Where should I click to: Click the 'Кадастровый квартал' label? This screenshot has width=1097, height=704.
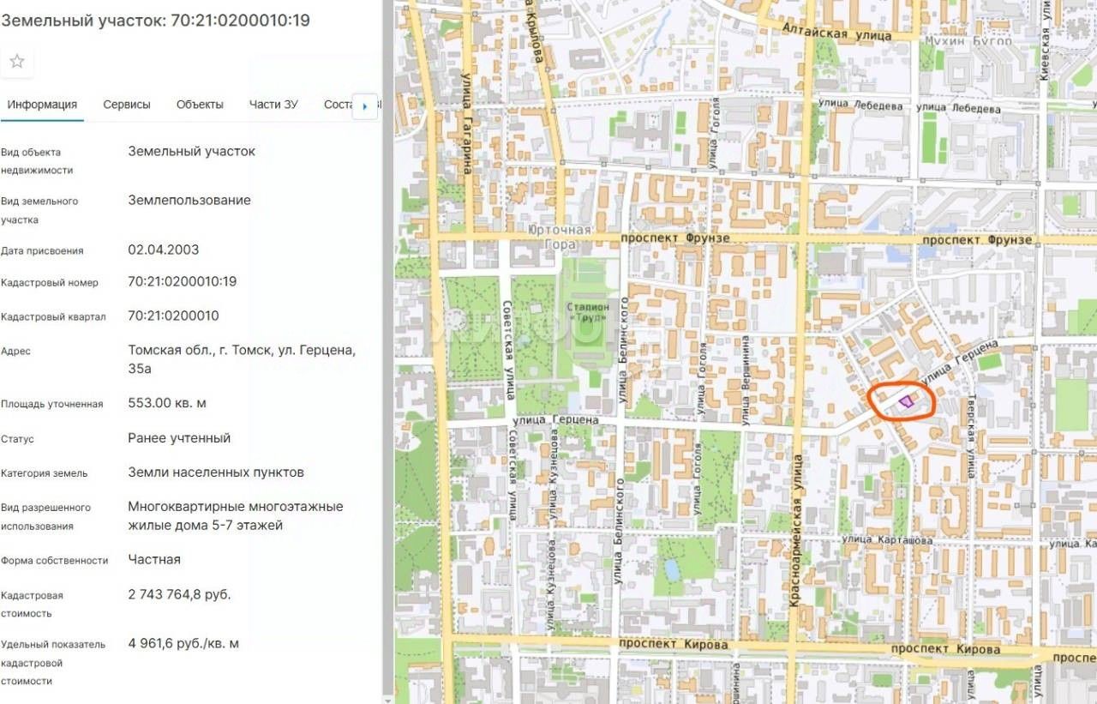point(53,316)
